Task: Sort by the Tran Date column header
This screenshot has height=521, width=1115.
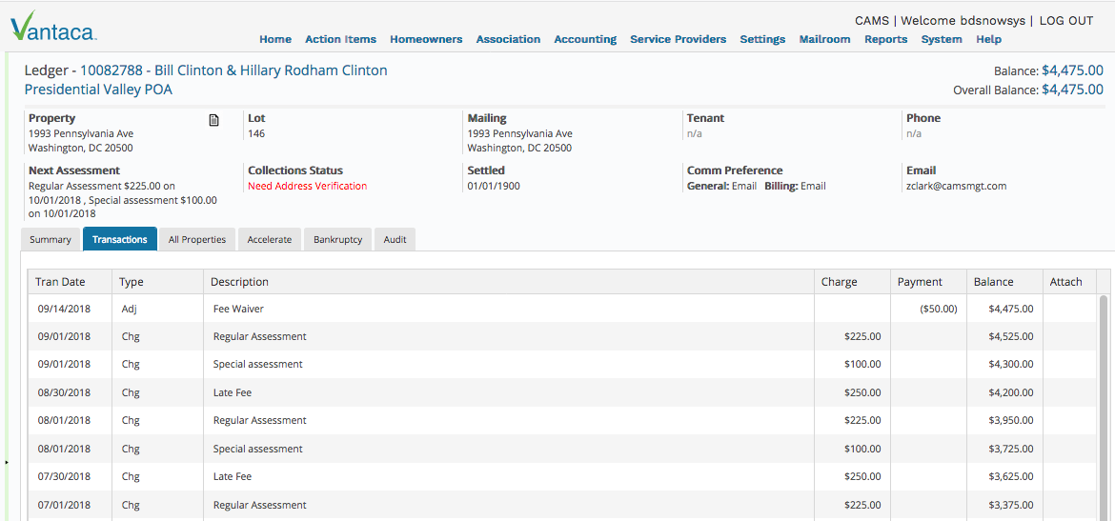Action: point(60,282)
